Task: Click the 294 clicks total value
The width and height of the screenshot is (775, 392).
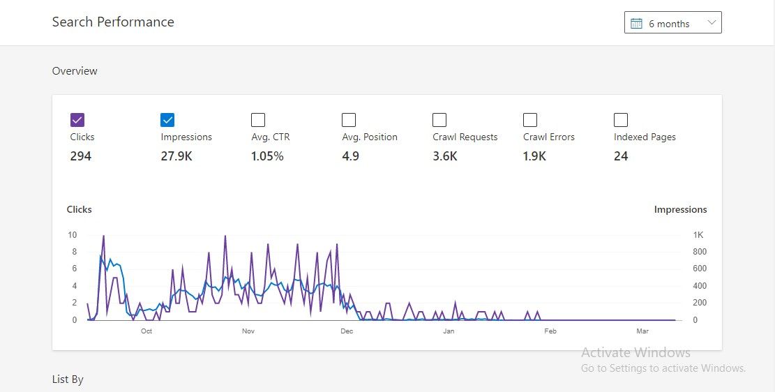Action: pyautogui.click(x=81, y=156)
